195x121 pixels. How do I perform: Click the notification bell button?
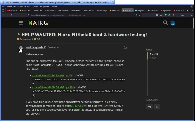point(157,107)
